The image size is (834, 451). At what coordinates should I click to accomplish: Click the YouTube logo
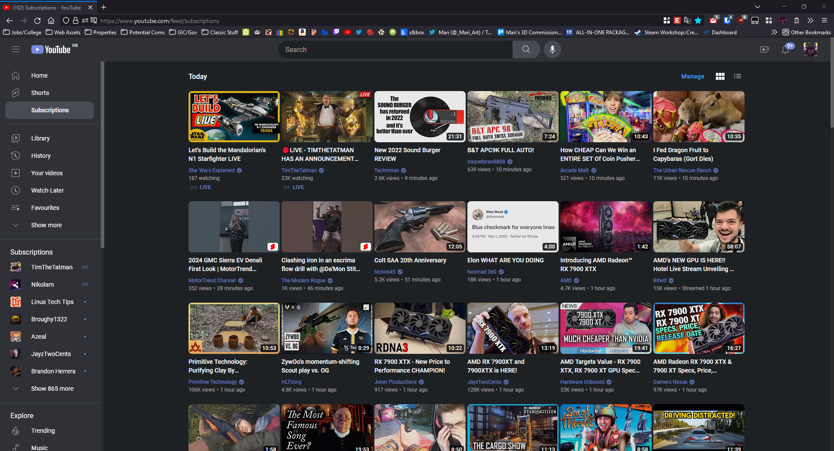[x=51, y=49]
